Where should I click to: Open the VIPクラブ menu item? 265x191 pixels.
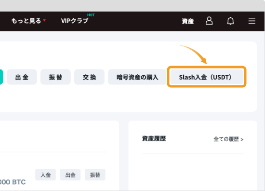pyautogui.click(x=75, y=21)
